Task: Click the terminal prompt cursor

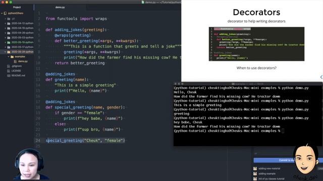Action: [x=283, y=131]
